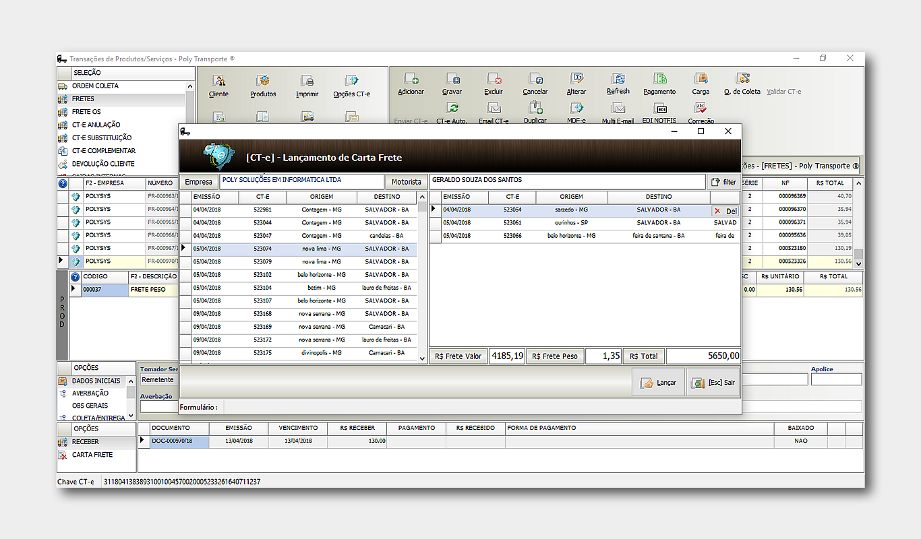The image size is (921, 539).
Task: Click left CT-e grid vertical scrollbar
Action: (422, 278)
